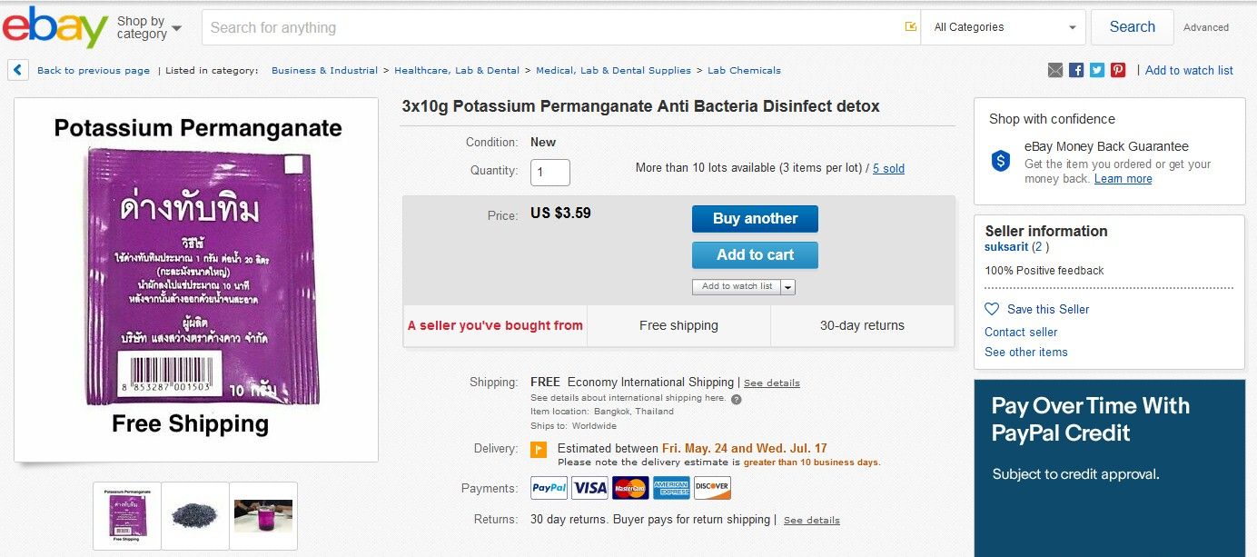Click the back arrow icon
The image size is (1257, 557).
(x=18, y=70)
